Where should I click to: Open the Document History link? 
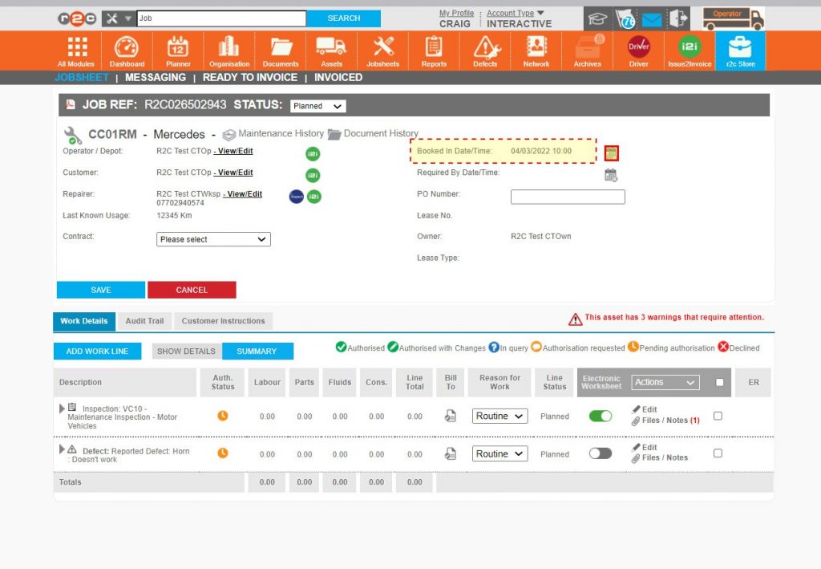click(x=373, y=134)
